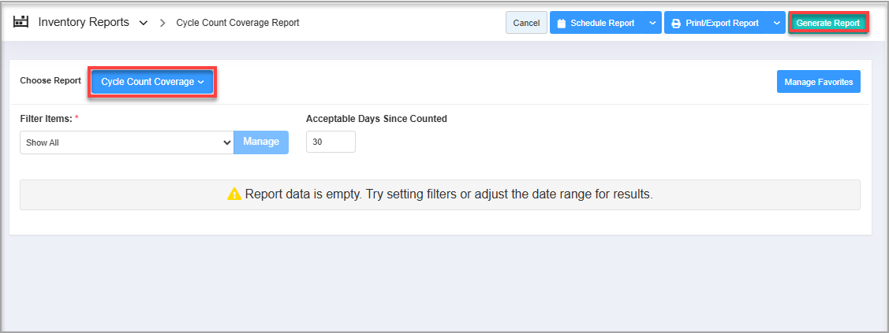Screen dimensions: 889x333
Task: Expand the Inventory Reports chevron menu
Action: [x=143, y=23]
